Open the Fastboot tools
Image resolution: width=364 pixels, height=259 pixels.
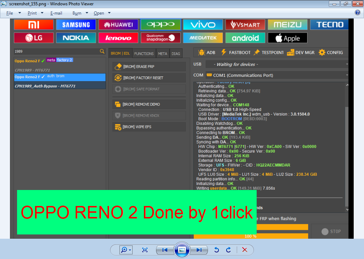tap(236, 53)
